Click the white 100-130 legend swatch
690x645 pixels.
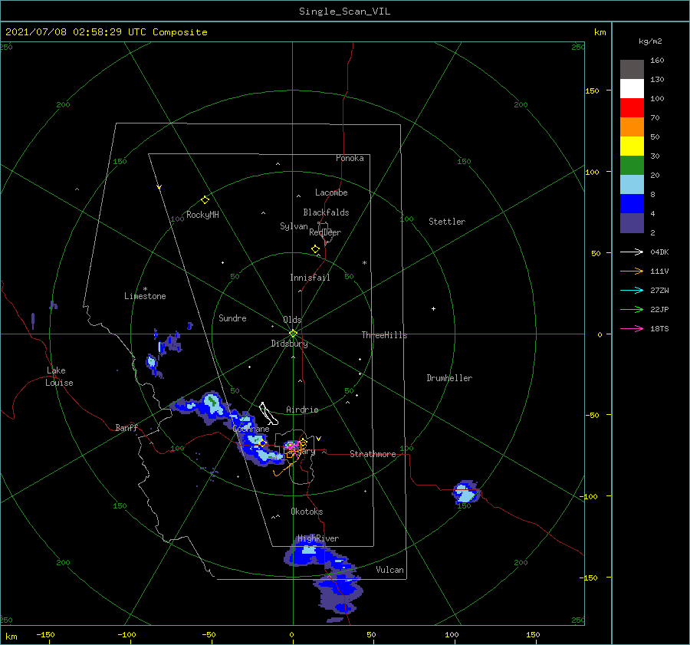click(632, 88)
